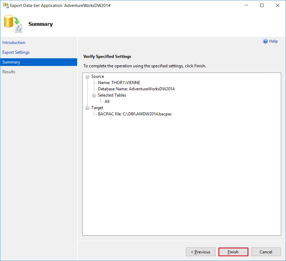286x261 pixels.
Task: Select the Target tree item
Action: pos(97,108)
